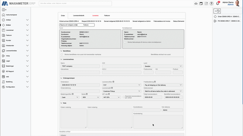Click the Fraktberäkning add plus icon
Viewport: 243px width, 136px height.
155,82
